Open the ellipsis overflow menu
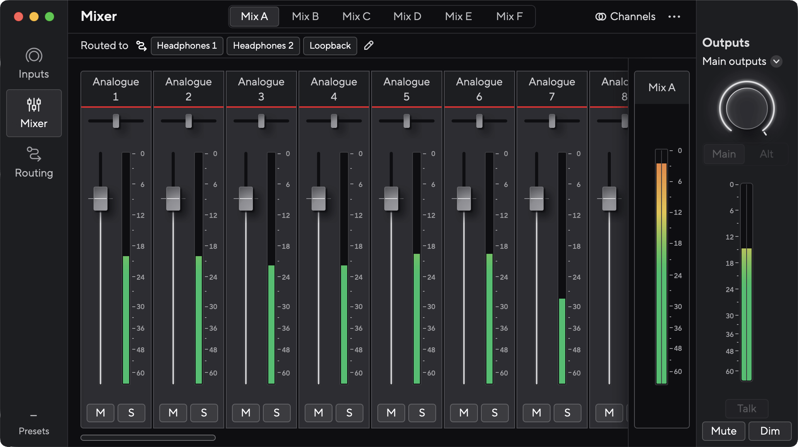Viewport: 798px width, 447px height. click(x=674, y=17)
